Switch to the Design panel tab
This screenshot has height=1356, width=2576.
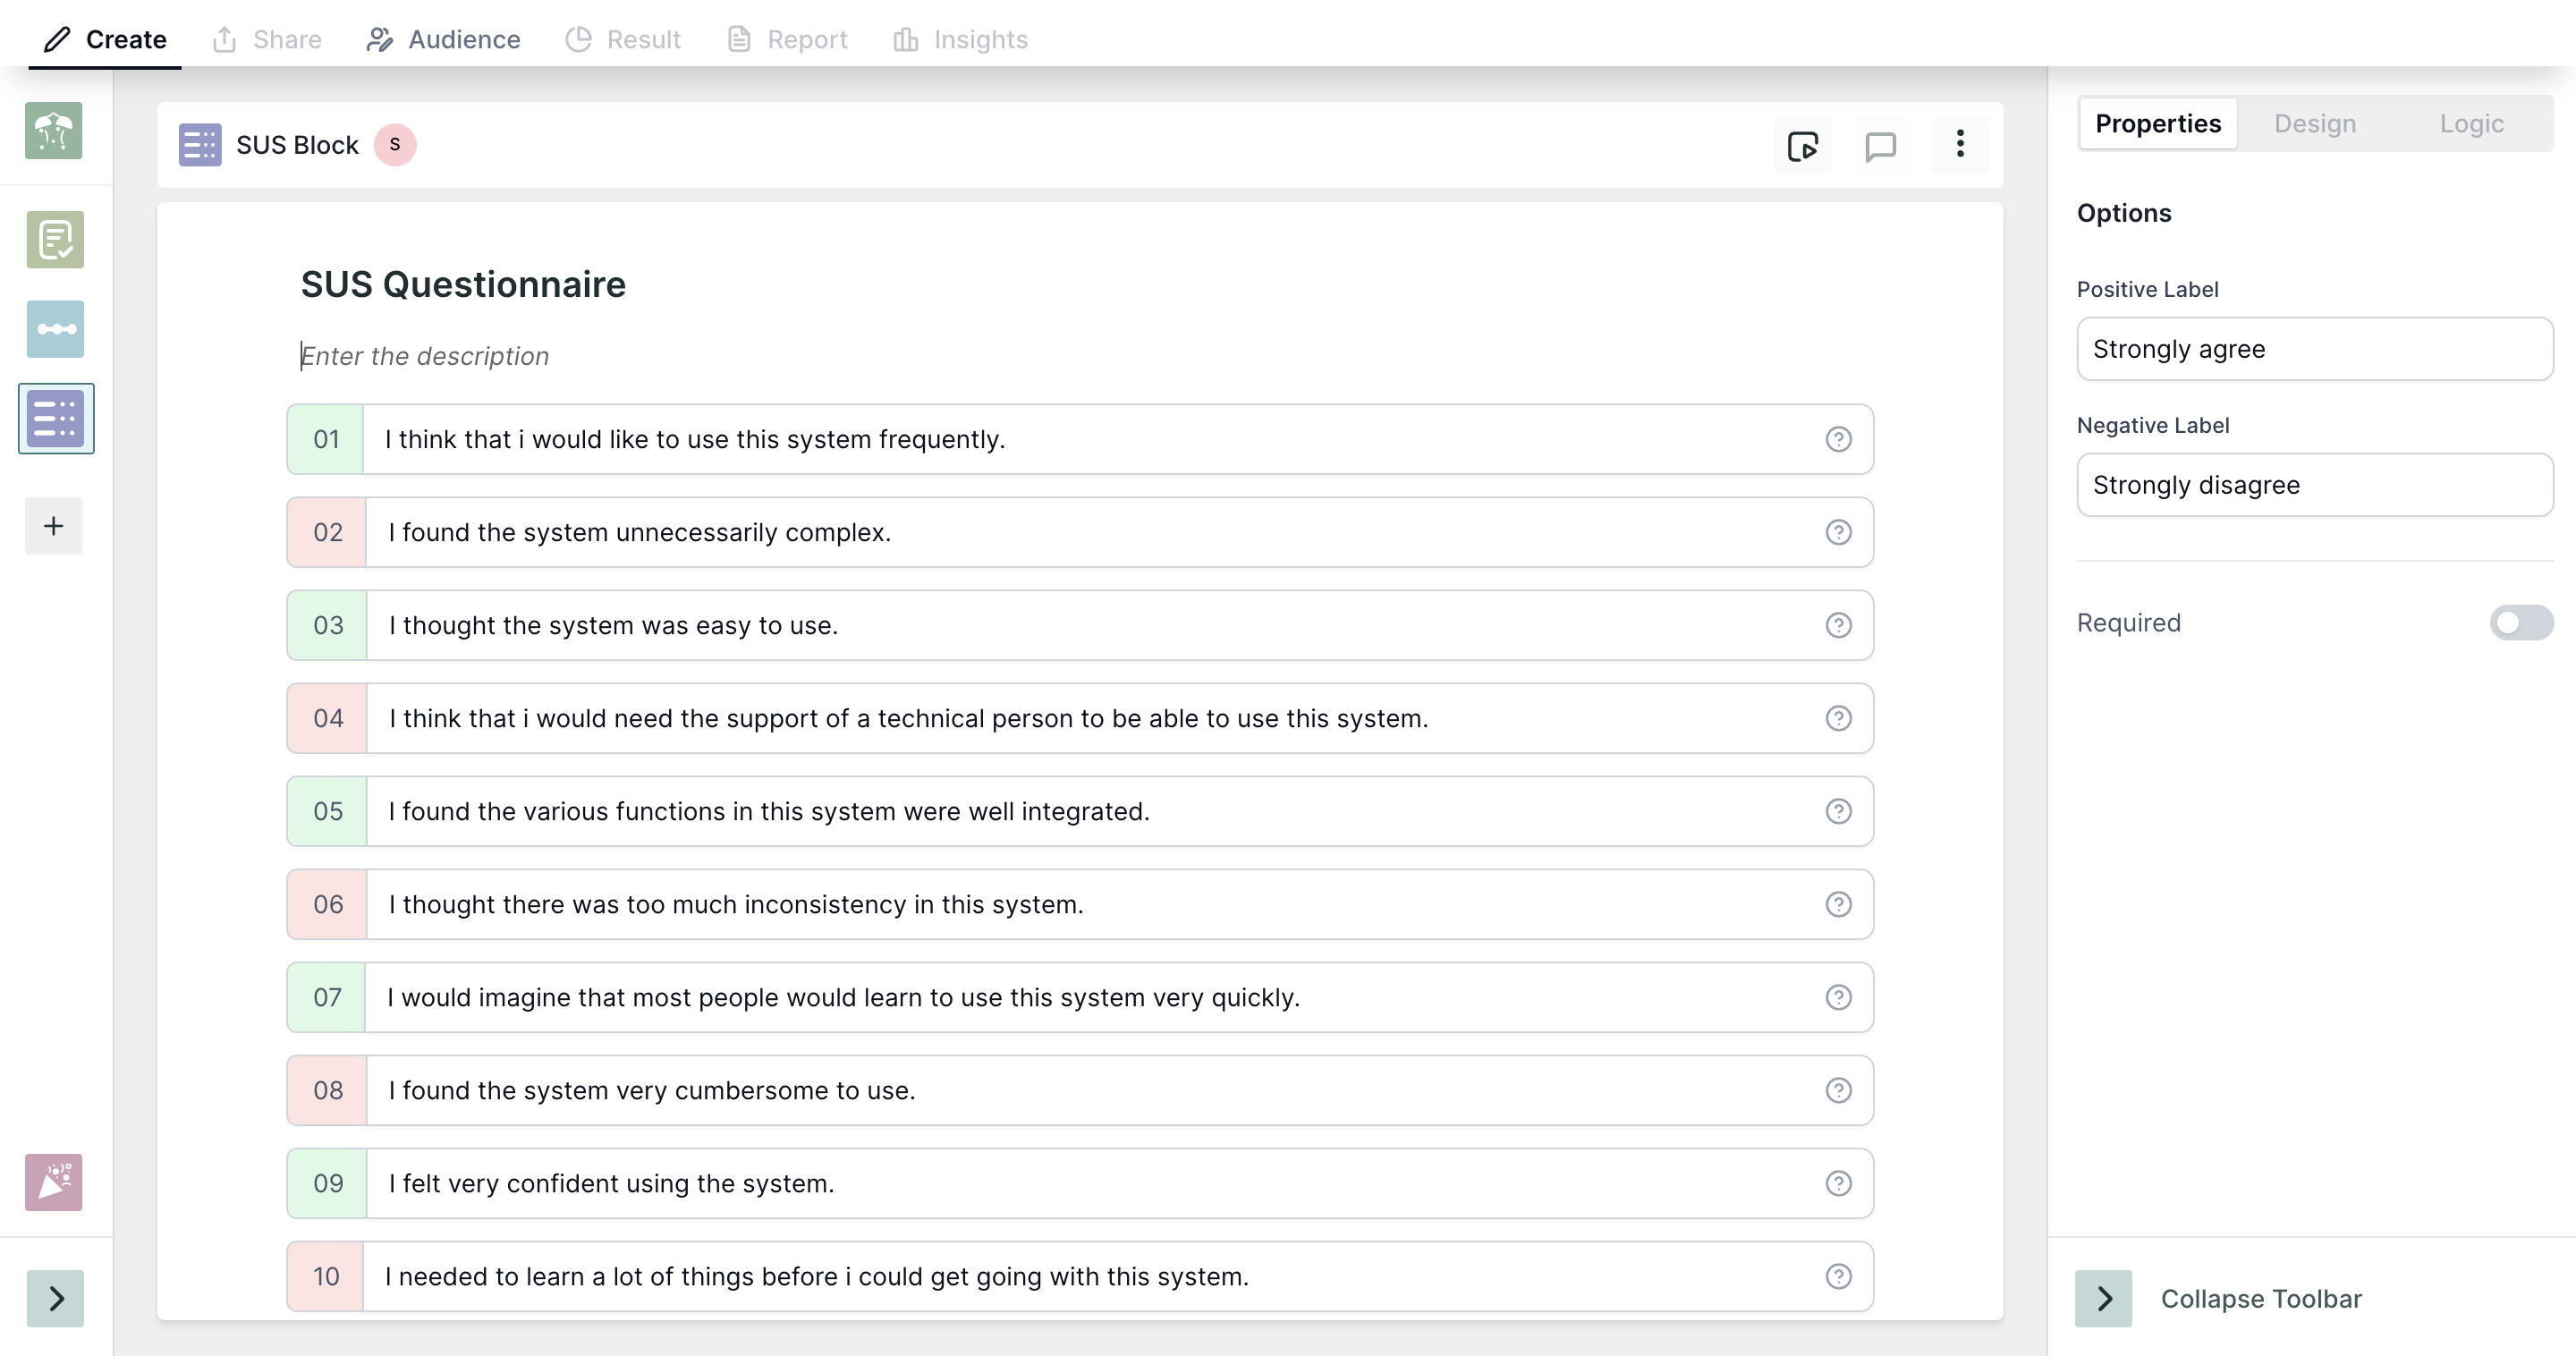(2315, 124)
